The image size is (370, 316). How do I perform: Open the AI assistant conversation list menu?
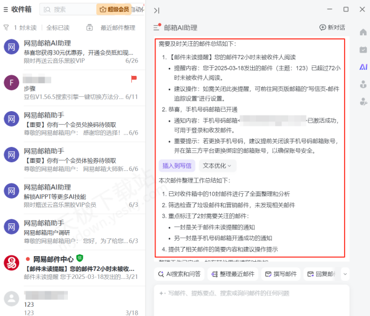pyautogui.click(x=157, y=28)
